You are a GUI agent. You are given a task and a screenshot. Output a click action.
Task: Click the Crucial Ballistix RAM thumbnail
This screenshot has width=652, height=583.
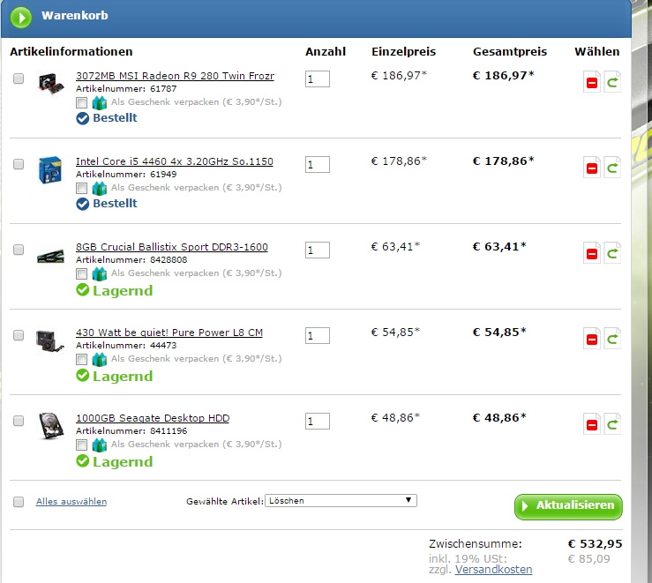click(x=50, y=256)
